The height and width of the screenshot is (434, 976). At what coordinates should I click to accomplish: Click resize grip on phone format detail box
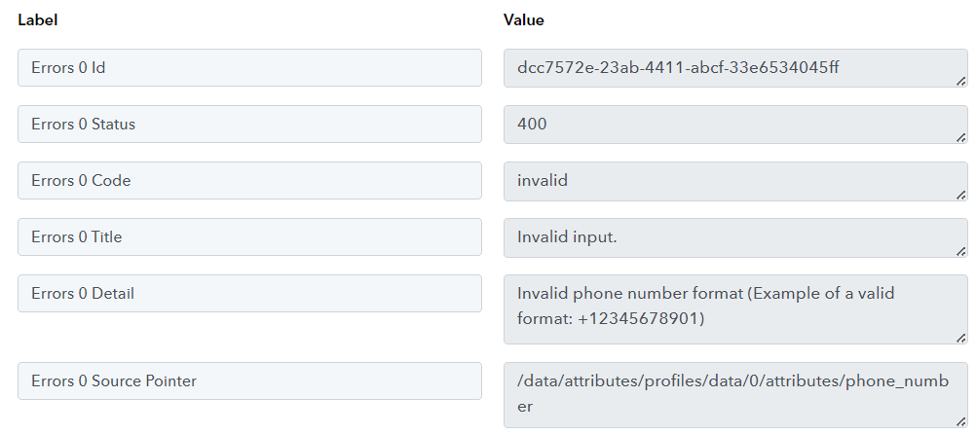(961, 338)
